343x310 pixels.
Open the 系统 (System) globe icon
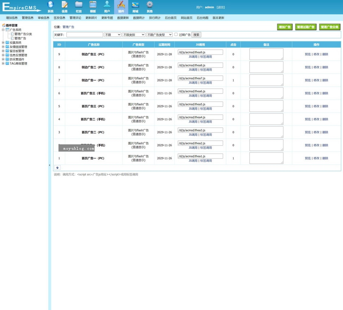[x=51, y=5]
